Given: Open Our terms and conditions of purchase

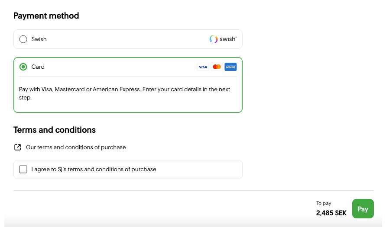Looking at the screenshot, I should point(76,147).
